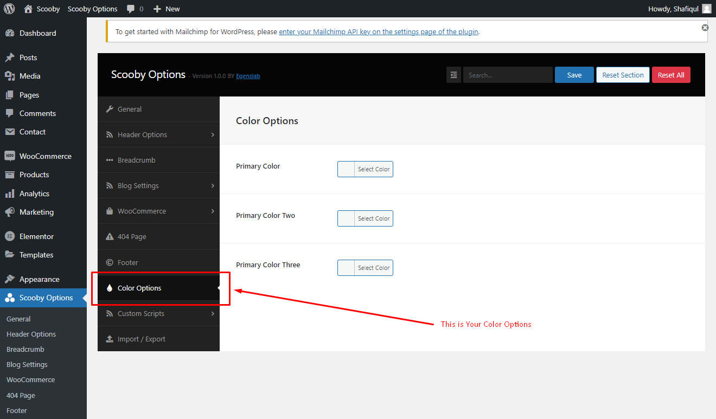Click the Templates folder icon

10,255
